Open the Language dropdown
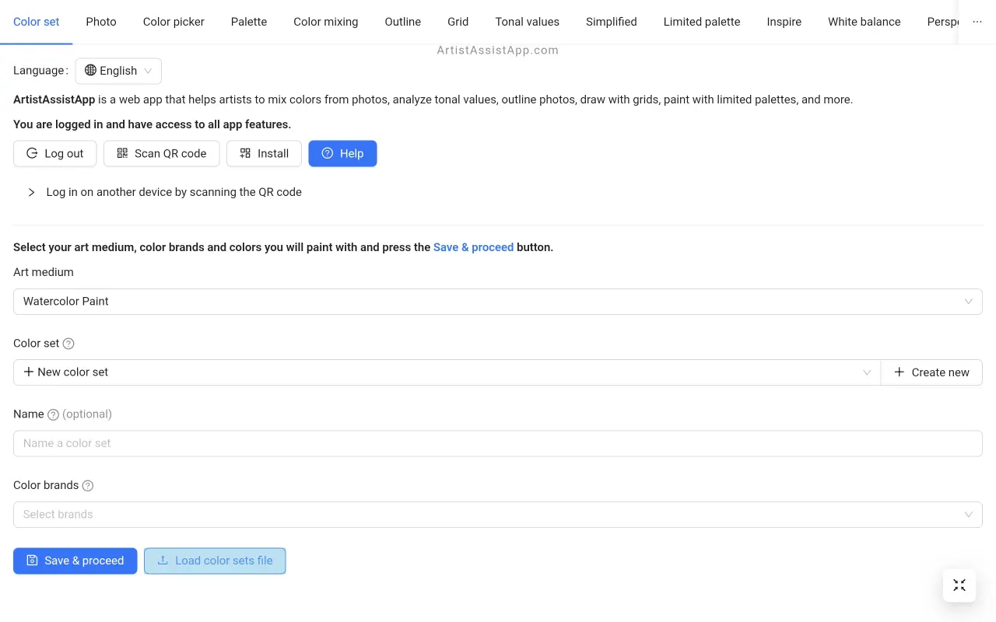Image resolution: width=996 pixels, height=622 pixels. 118,71
